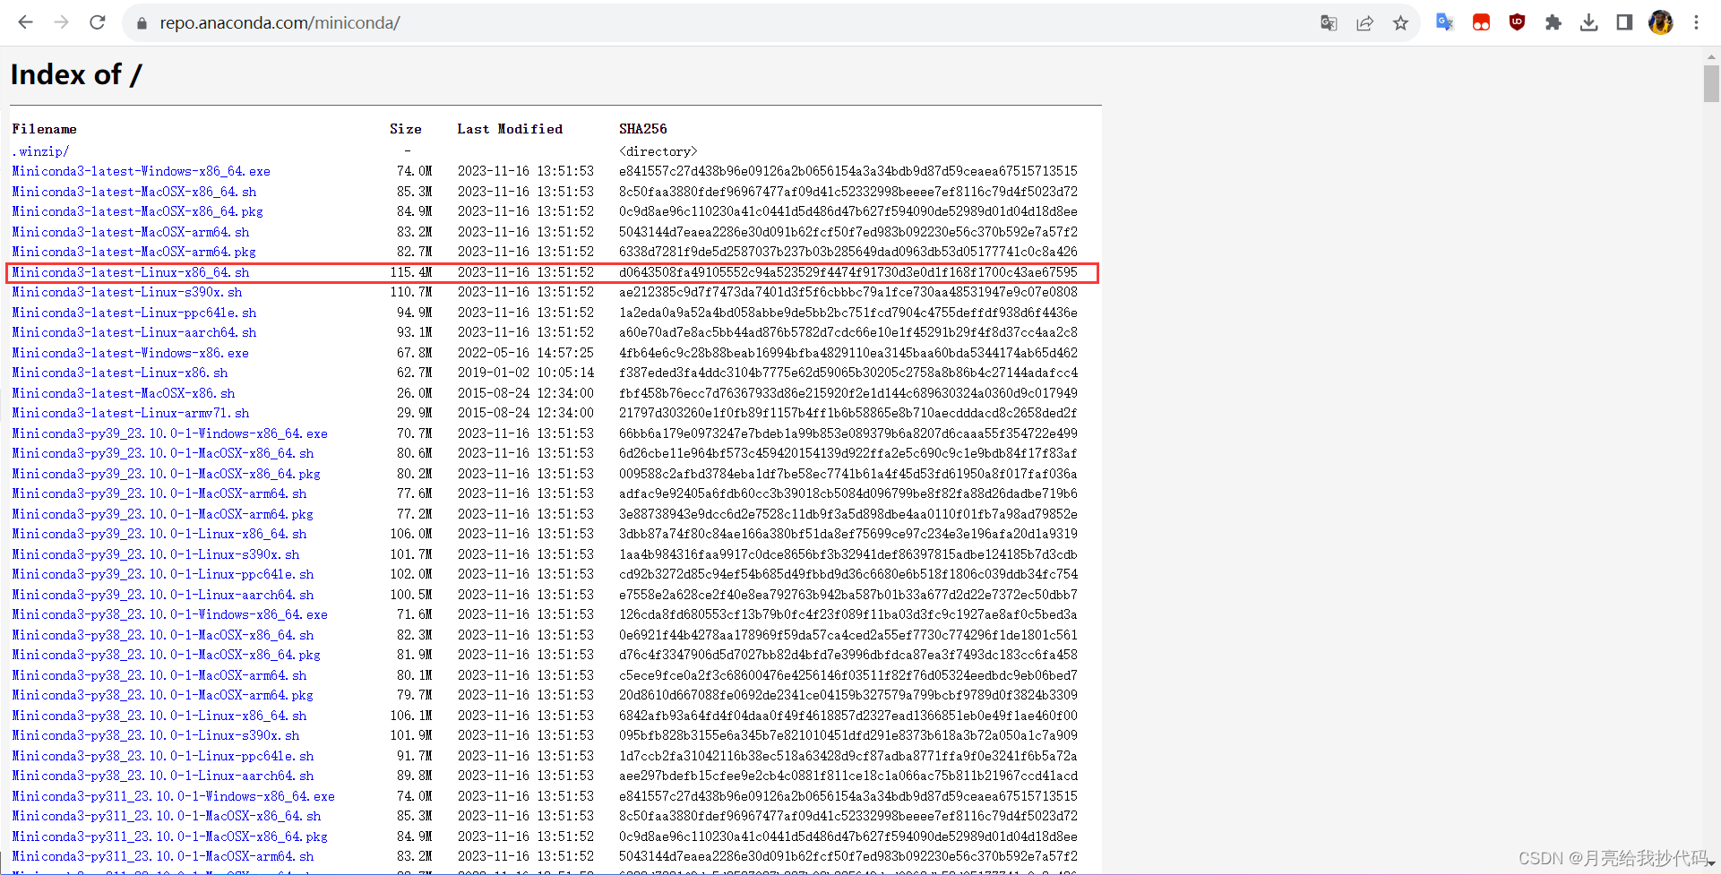
Task: Open the downloads toolbar icon
Action: pos(1588,22)
